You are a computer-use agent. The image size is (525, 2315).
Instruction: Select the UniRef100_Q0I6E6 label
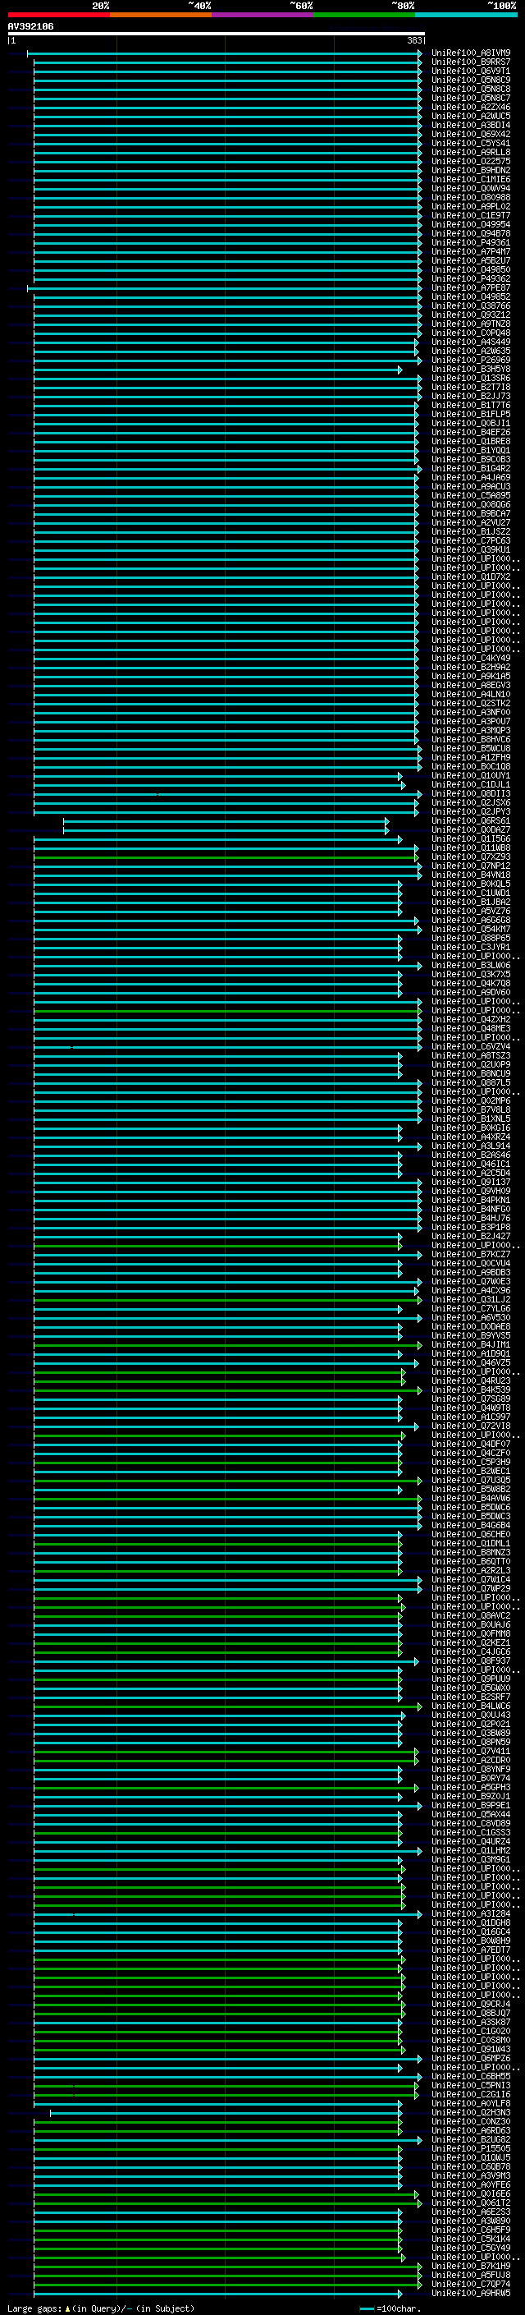[470, 2194]
